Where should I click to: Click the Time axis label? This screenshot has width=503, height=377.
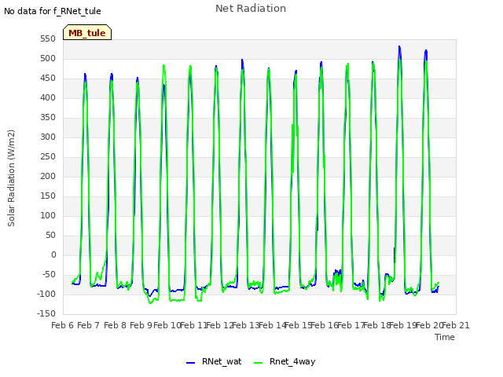(445, 337)
